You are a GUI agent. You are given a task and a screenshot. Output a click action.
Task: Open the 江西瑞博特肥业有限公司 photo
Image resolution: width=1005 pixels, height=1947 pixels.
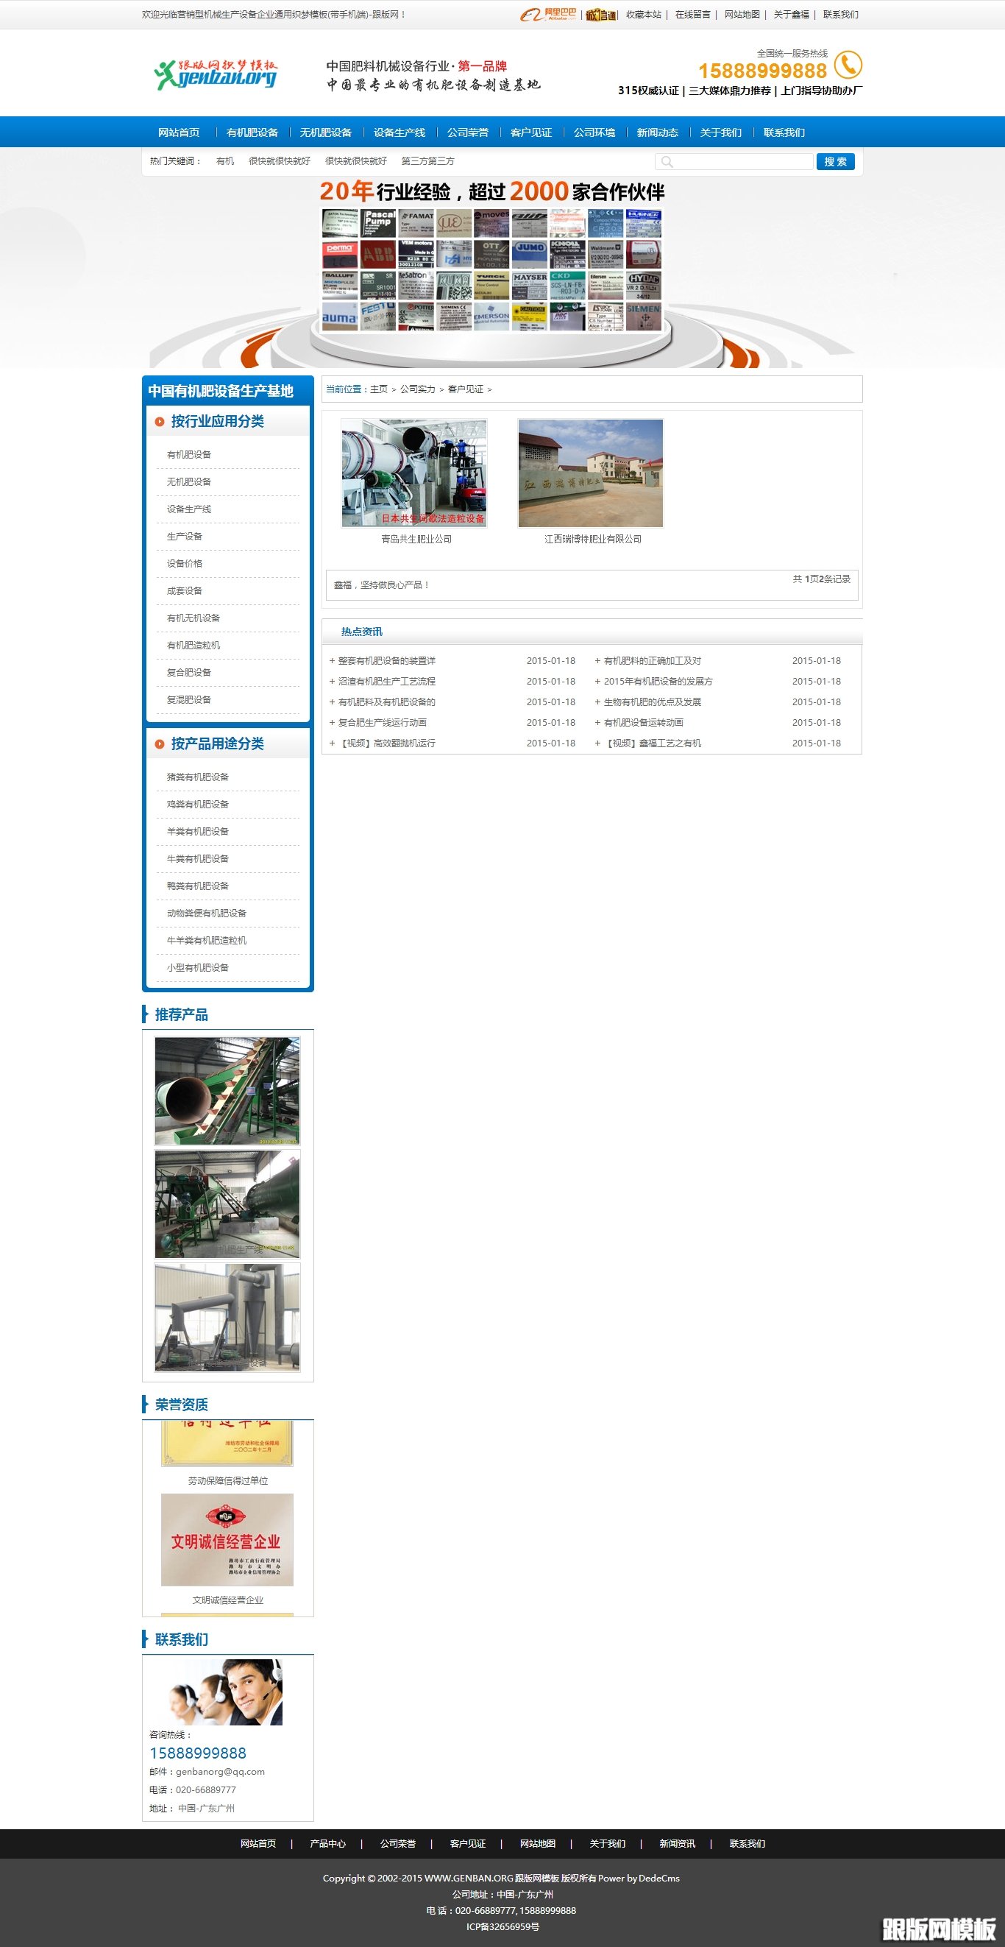tap(590, 473)
